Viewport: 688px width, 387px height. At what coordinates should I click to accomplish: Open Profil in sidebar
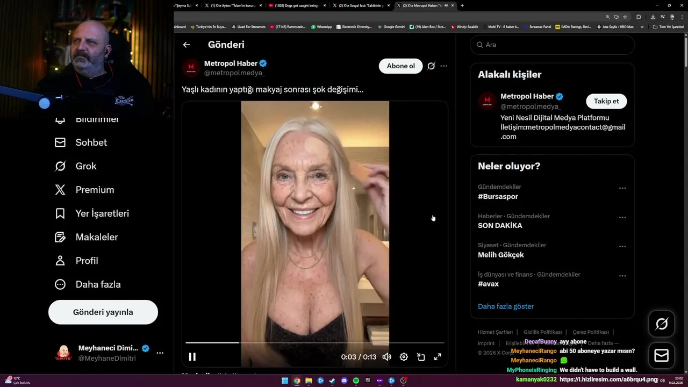coord(76,261)
